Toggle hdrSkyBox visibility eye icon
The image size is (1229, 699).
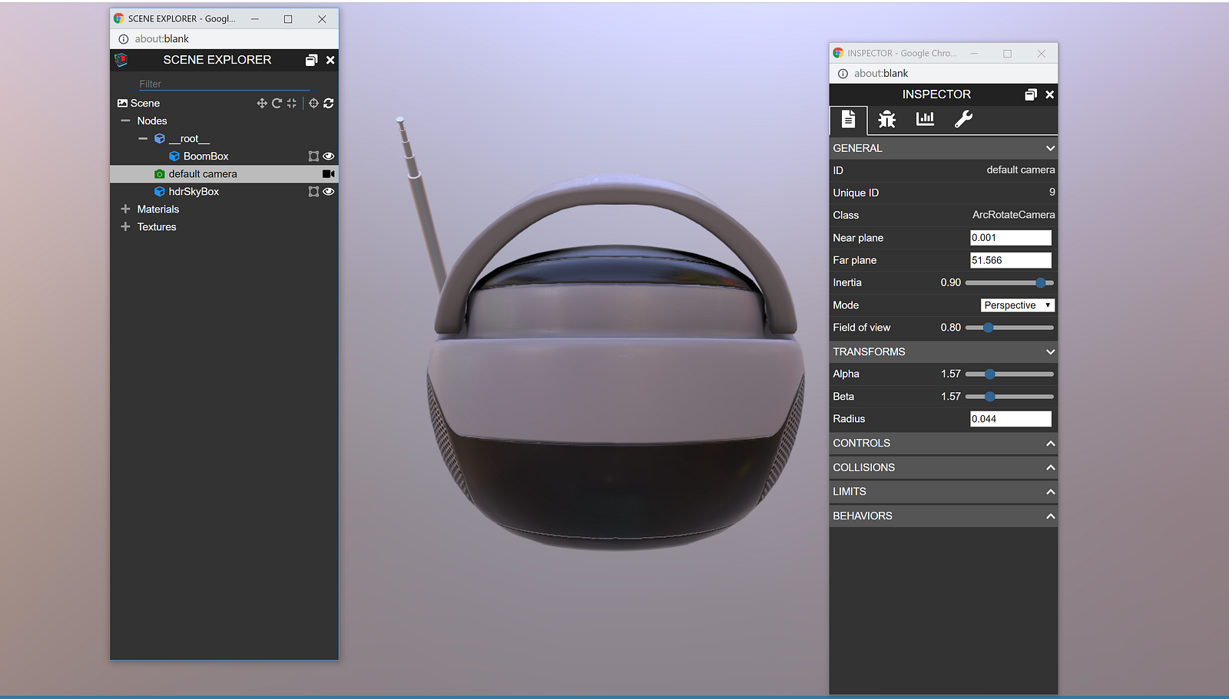point(329,192)
